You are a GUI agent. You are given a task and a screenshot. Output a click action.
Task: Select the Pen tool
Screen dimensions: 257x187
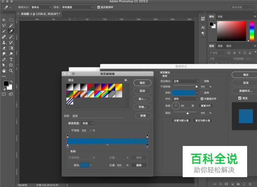4,59
